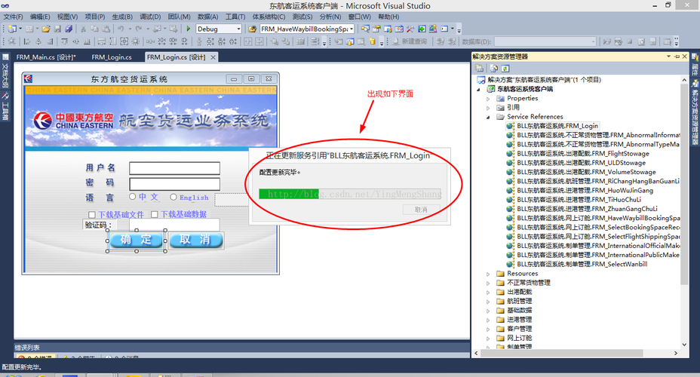
Task: Select the 中文 language radio button
Action: click(133, 196)
